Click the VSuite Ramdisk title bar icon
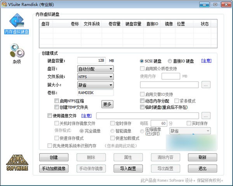233x186 pixels. [x=4, y=3]
